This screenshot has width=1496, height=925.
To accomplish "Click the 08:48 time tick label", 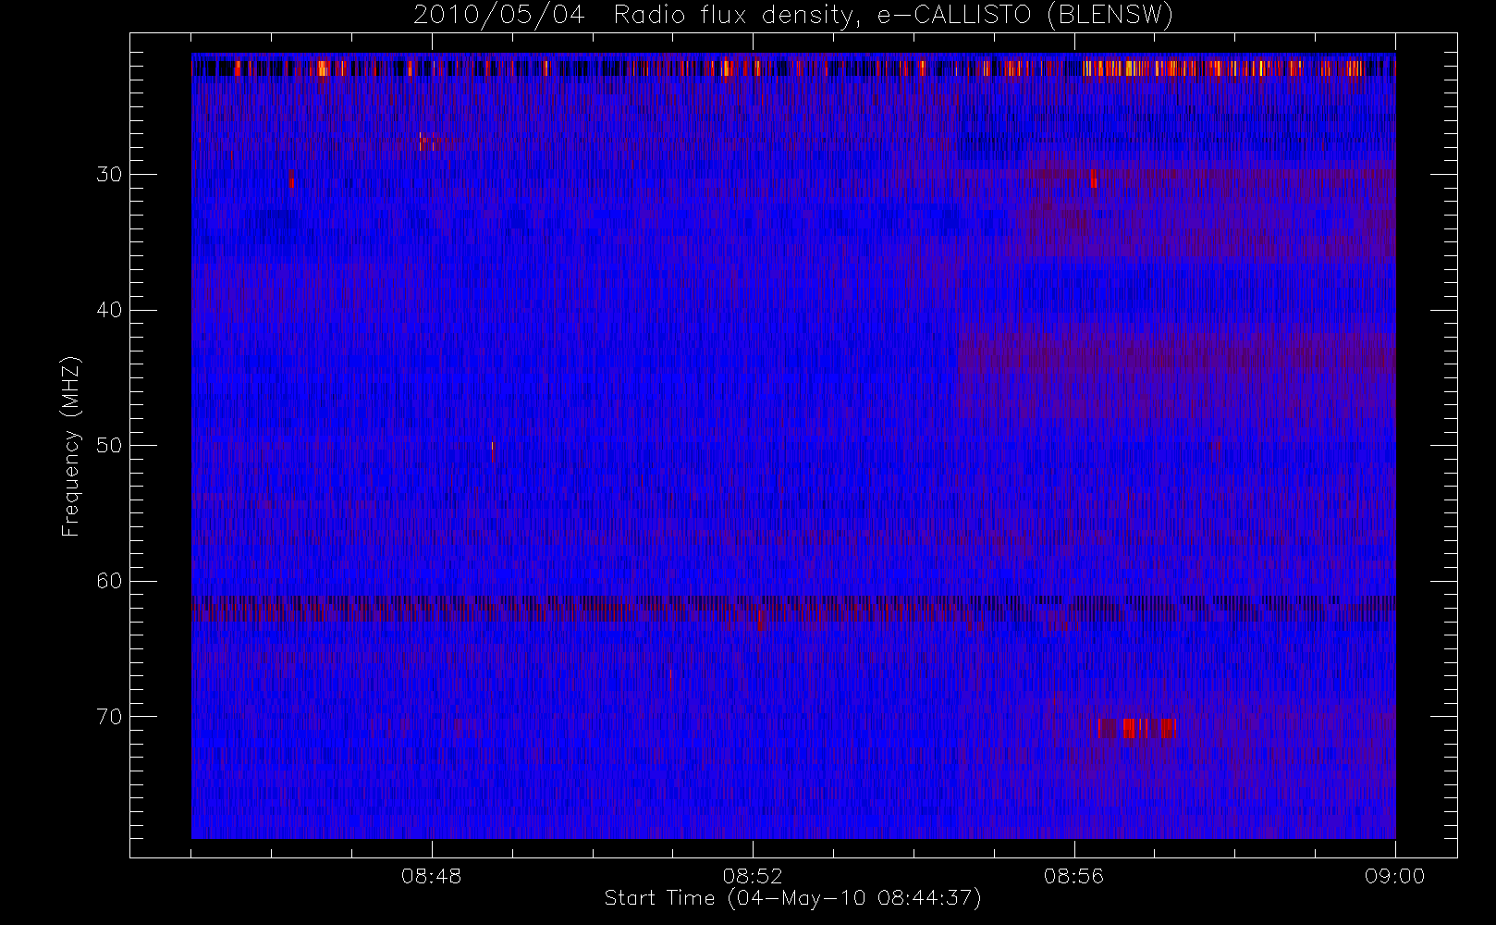I will click(x=431, y=876).
